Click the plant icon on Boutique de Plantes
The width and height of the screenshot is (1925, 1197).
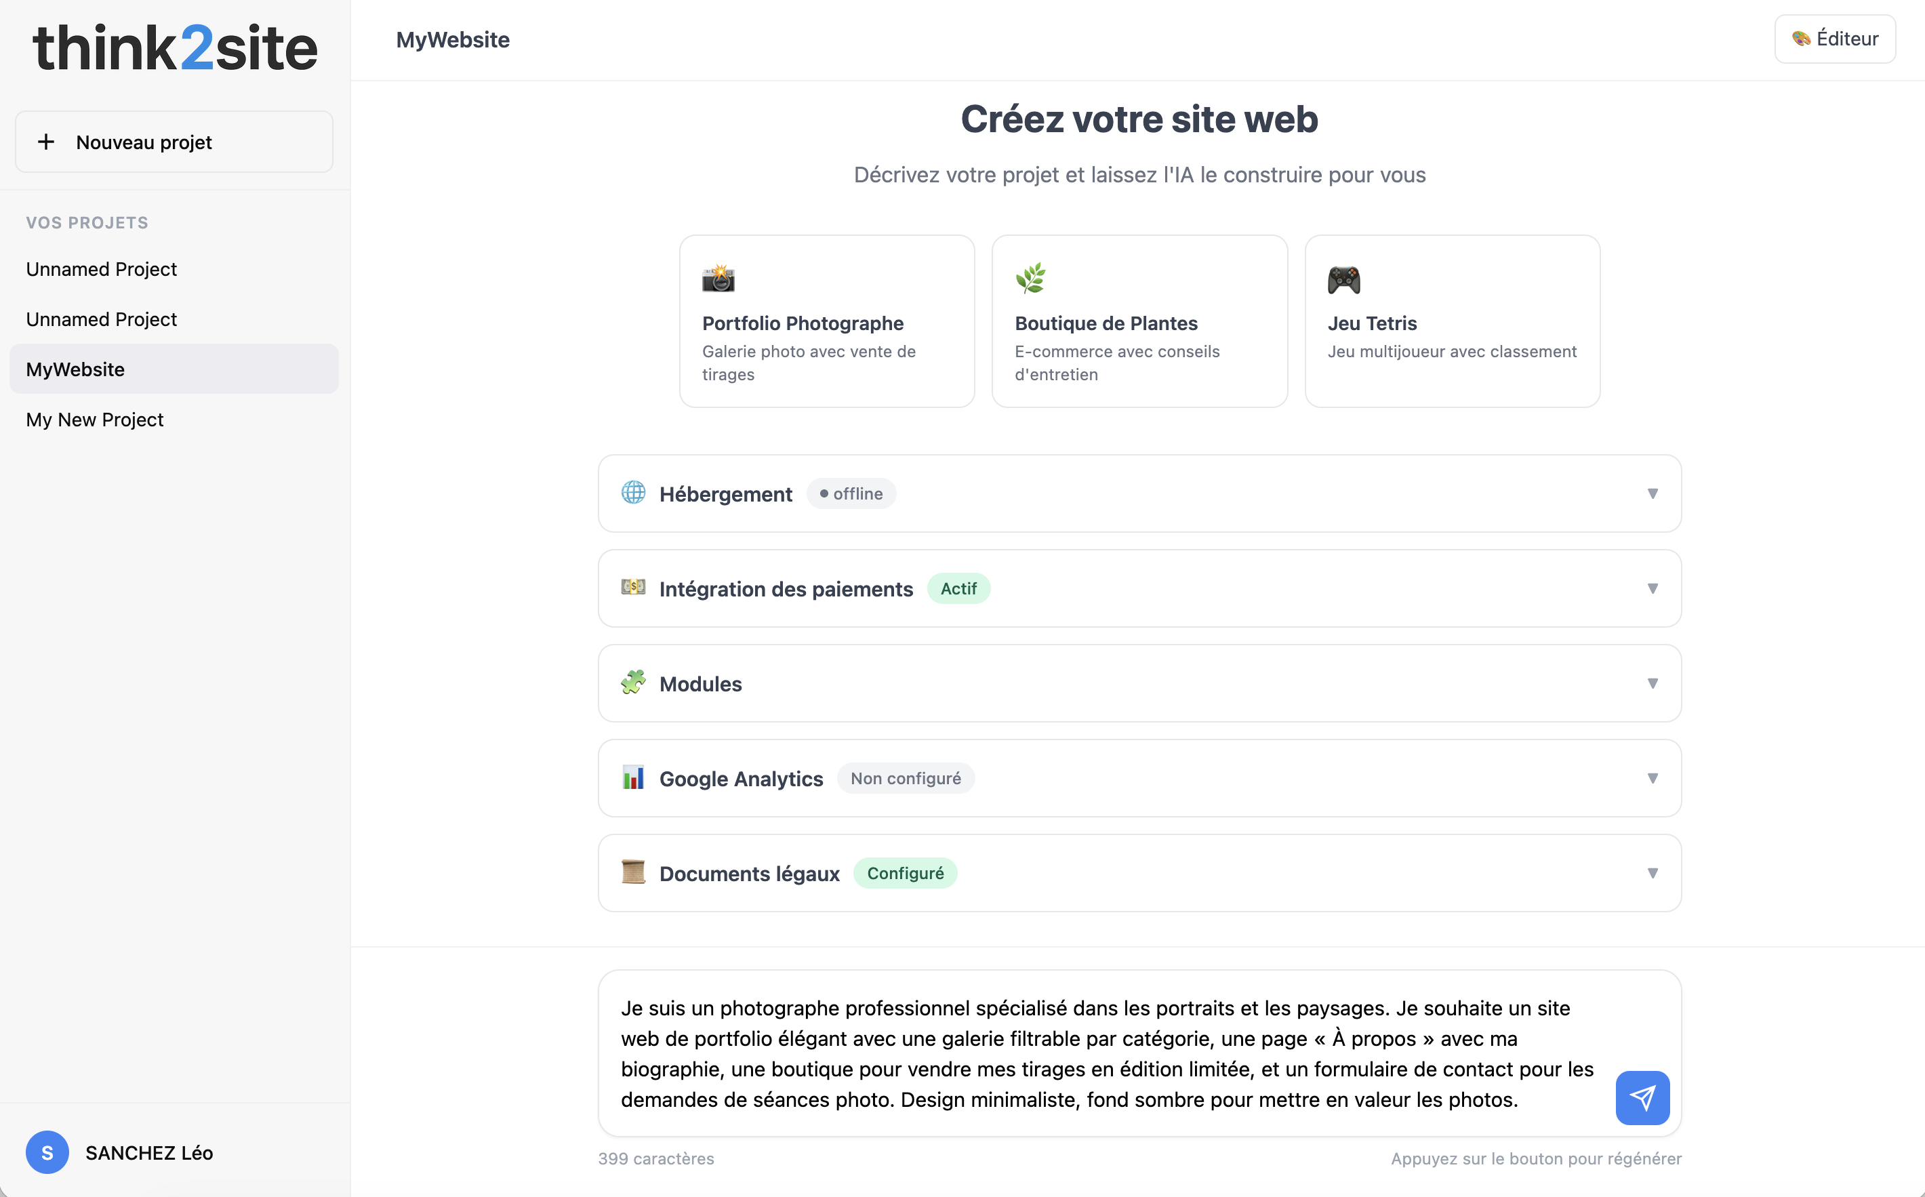click(x=1030, y=279)
